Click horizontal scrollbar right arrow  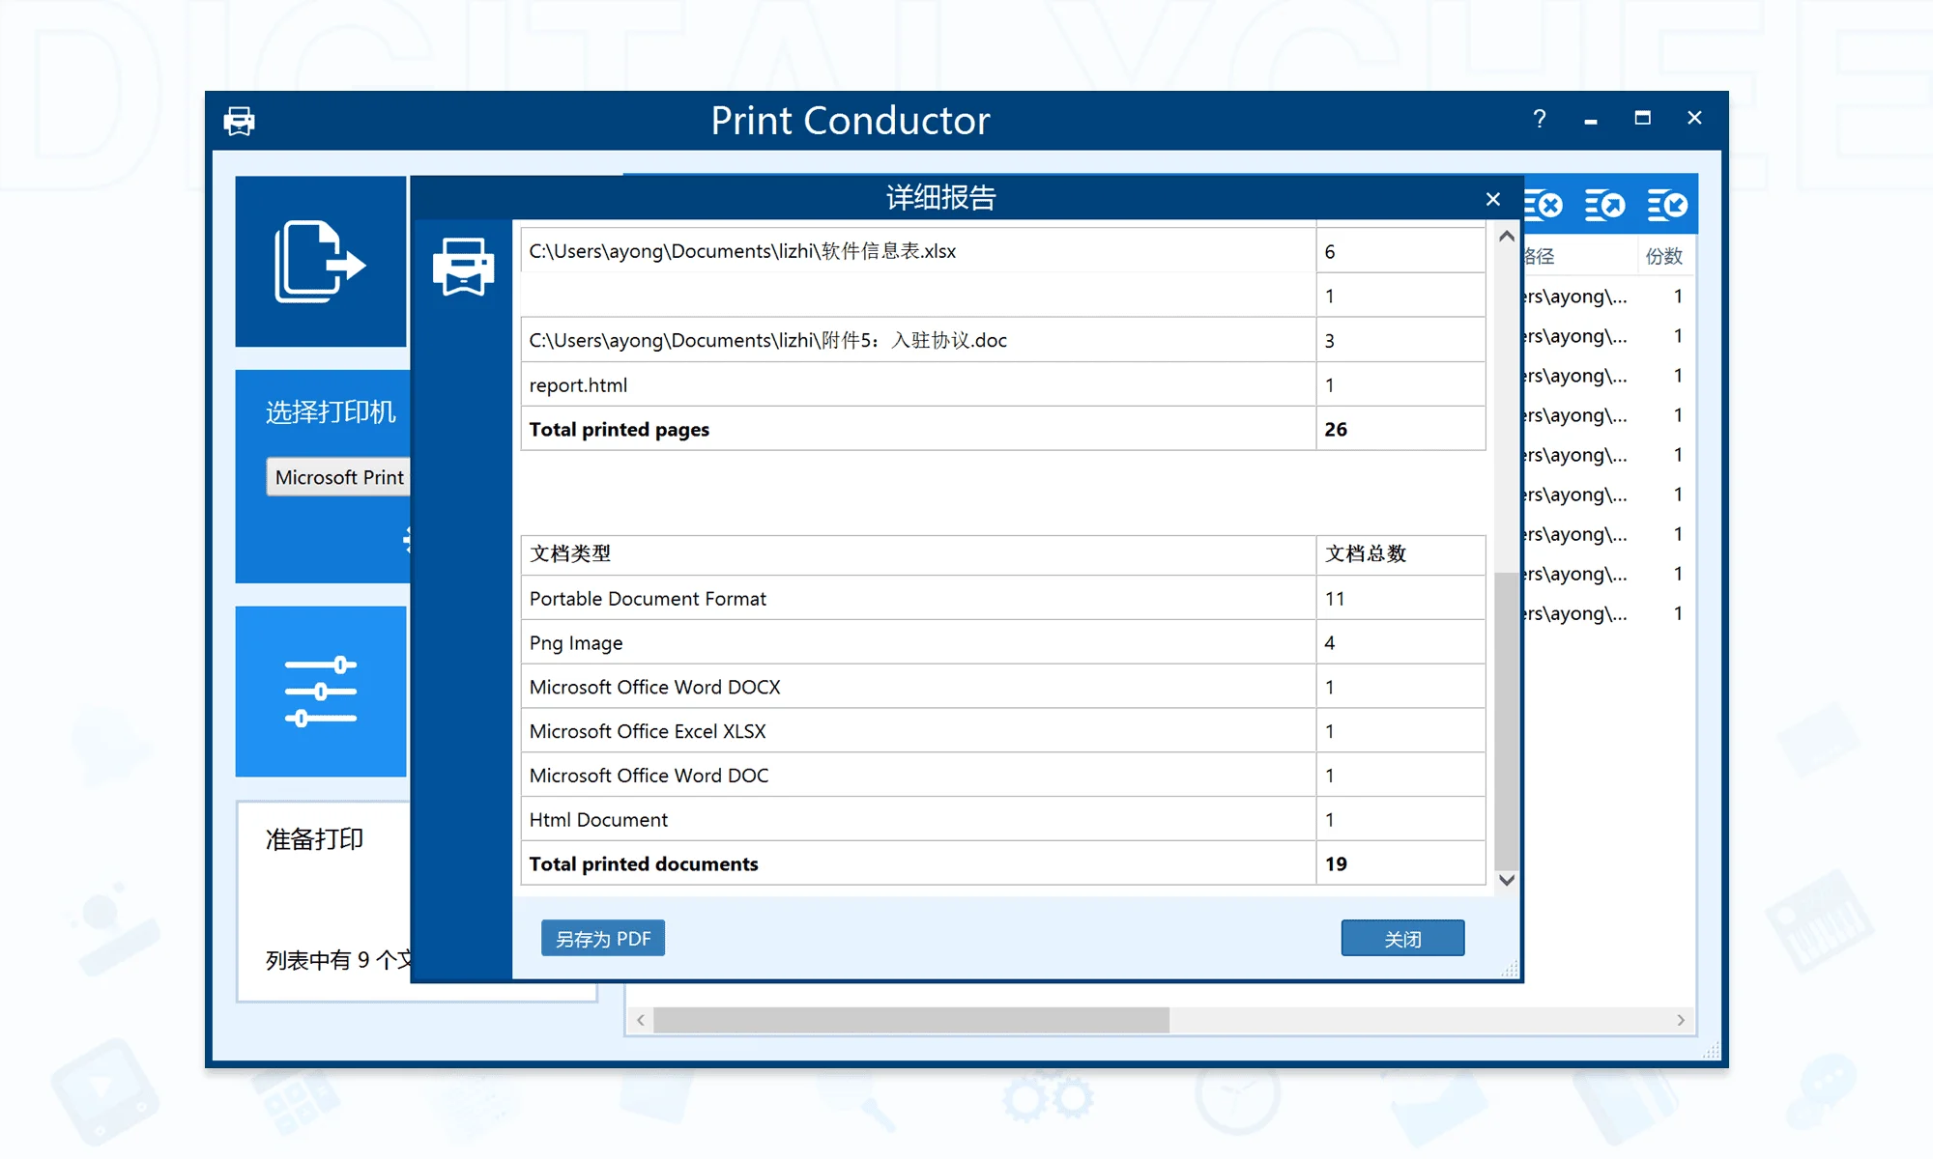pyautogui.click(x=1681, y=1020)
